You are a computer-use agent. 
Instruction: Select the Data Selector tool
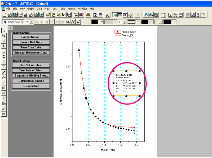[4, 56]
